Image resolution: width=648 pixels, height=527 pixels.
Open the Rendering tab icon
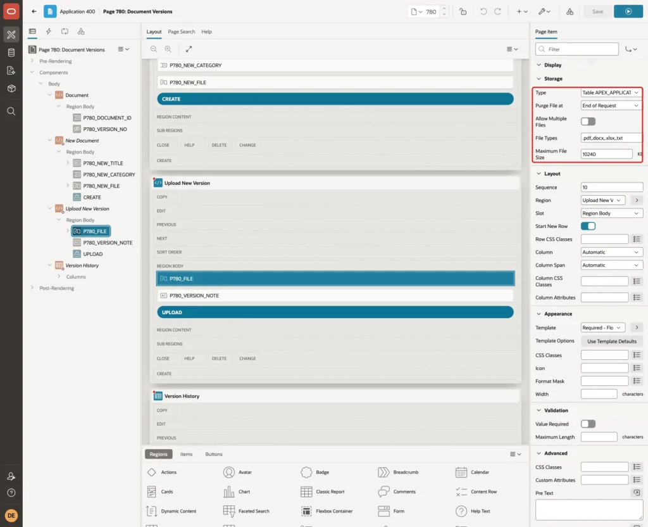[32, 32]
